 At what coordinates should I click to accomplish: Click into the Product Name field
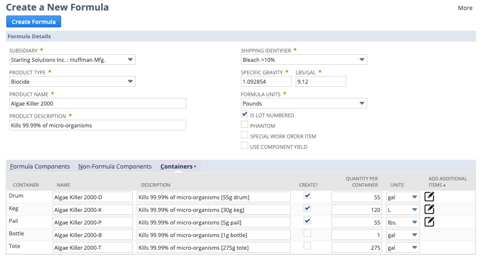97,103
